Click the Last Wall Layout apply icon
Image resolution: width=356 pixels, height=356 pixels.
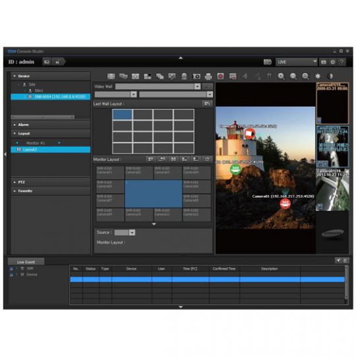coord(207,104)
